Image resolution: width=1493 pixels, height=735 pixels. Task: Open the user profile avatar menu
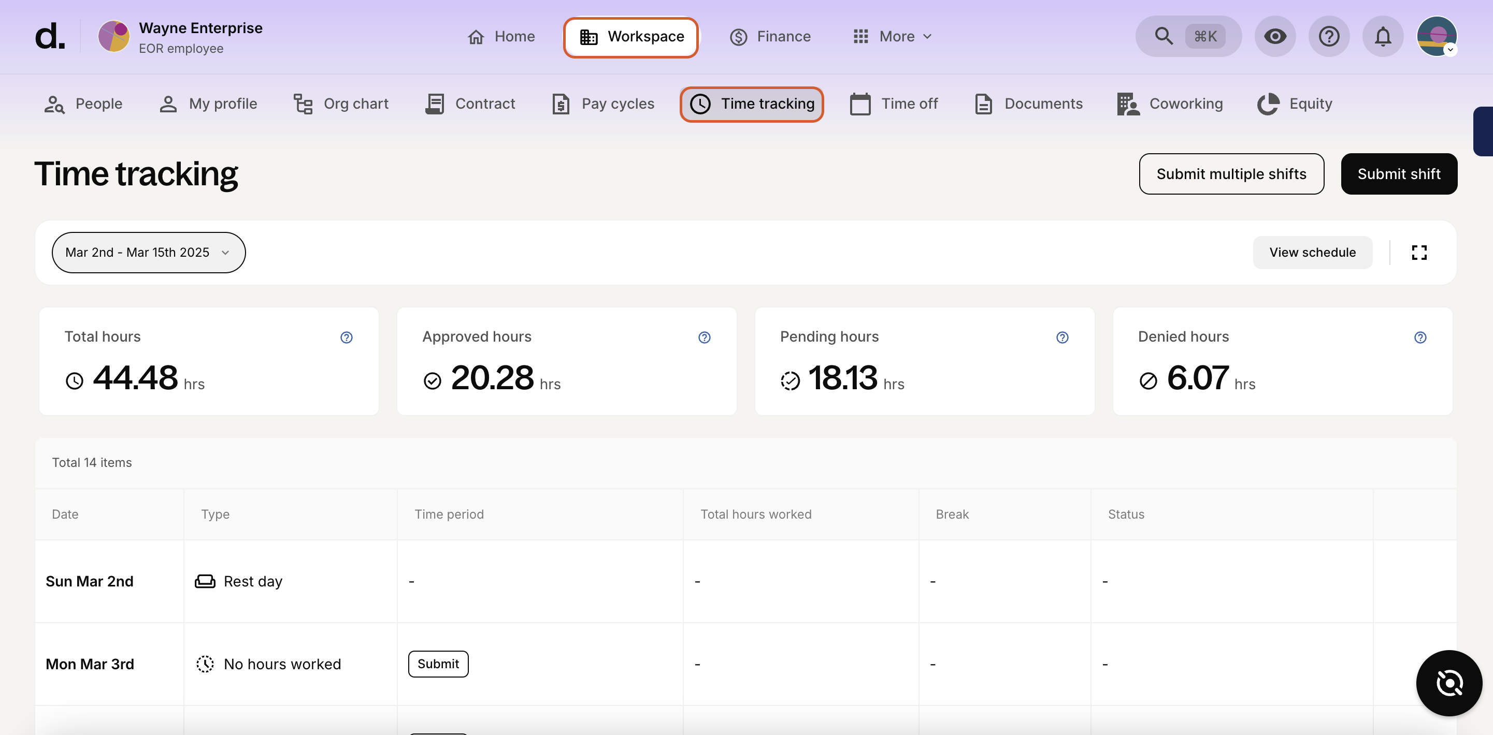(x=1437, y=36)
